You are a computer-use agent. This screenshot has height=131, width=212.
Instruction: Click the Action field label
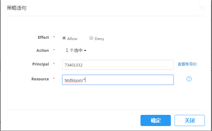43,51
